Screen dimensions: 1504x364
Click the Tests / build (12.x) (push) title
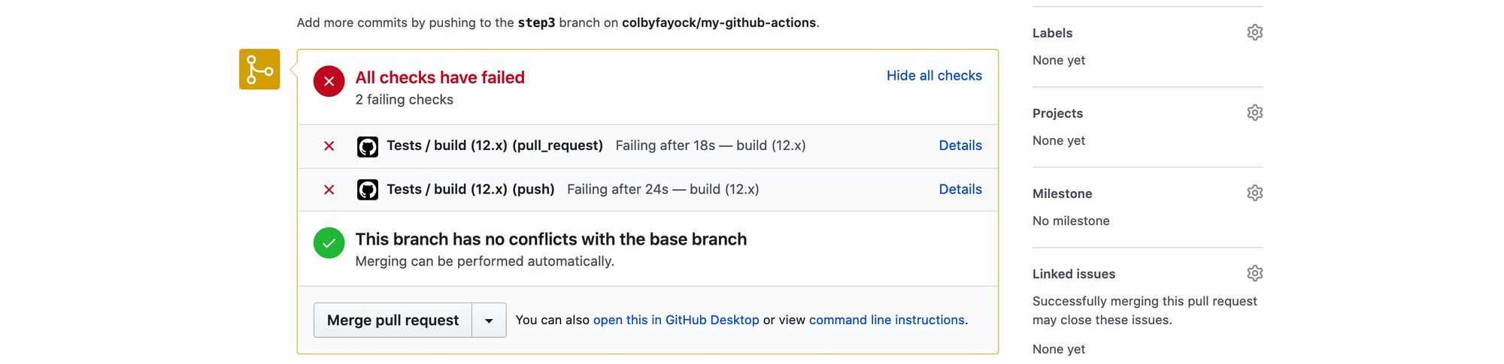(471, 189)
